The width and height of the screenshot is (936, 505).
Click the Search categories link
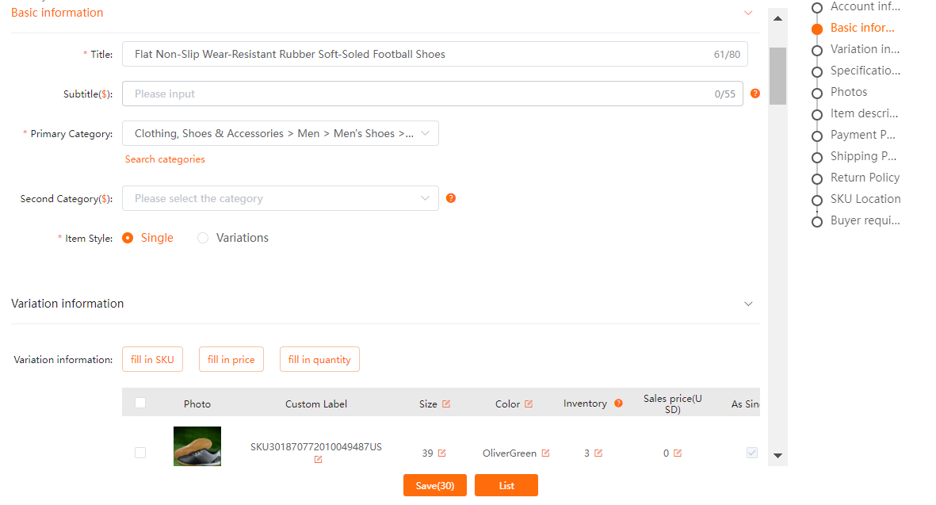(165, 159)
